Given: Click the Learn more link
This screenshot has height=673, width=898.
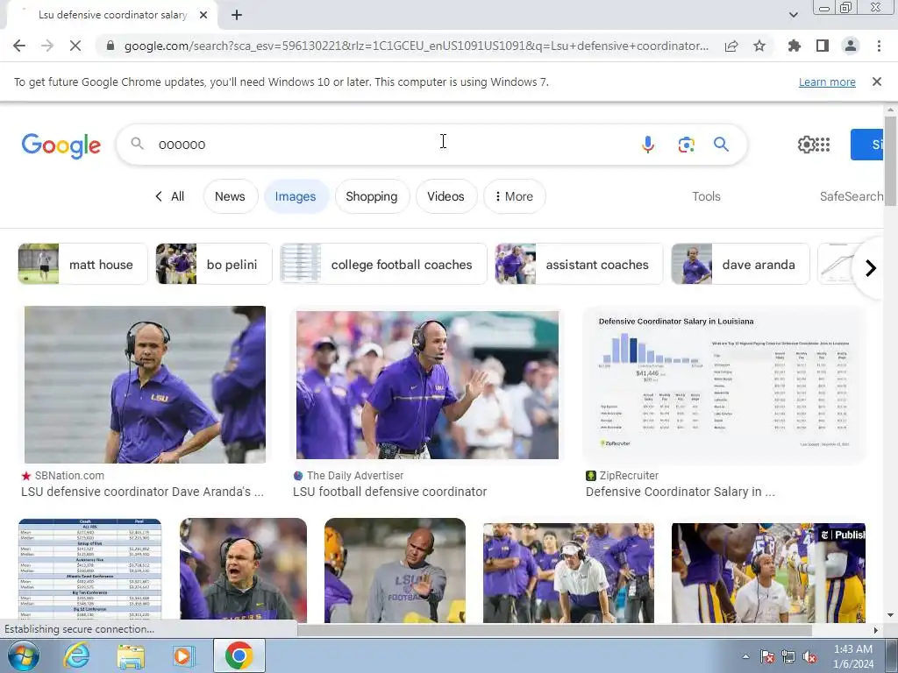Looking at the screenshot, I should 827,81.
